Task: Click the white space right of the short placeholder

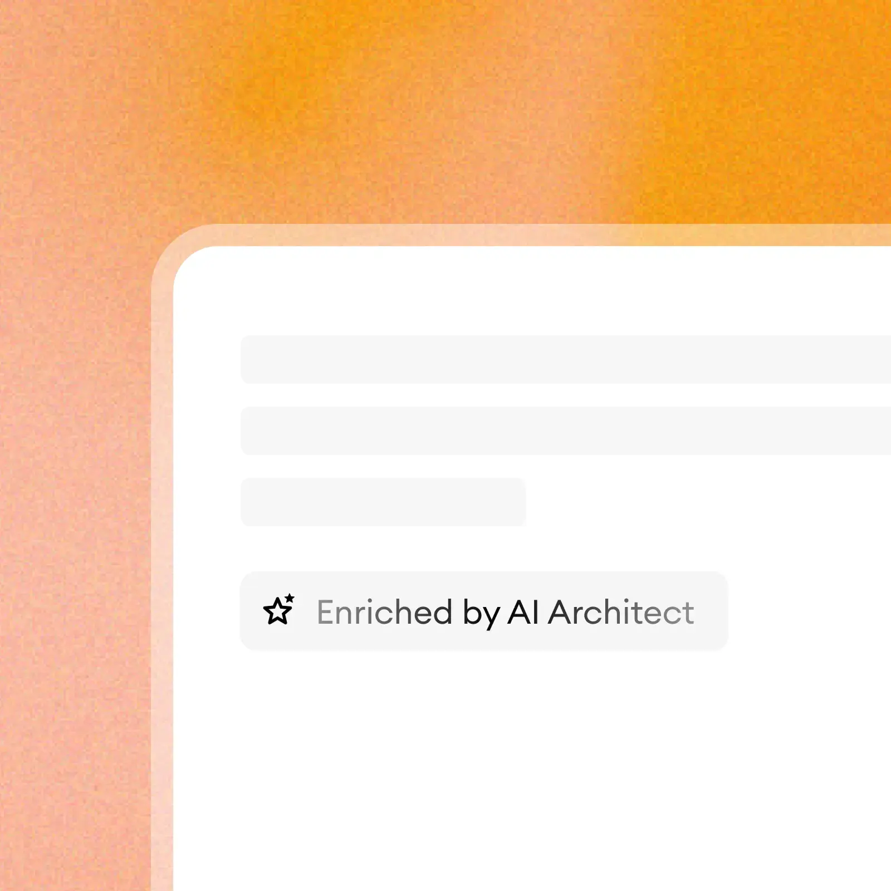Action: click(x=707, y=502)
